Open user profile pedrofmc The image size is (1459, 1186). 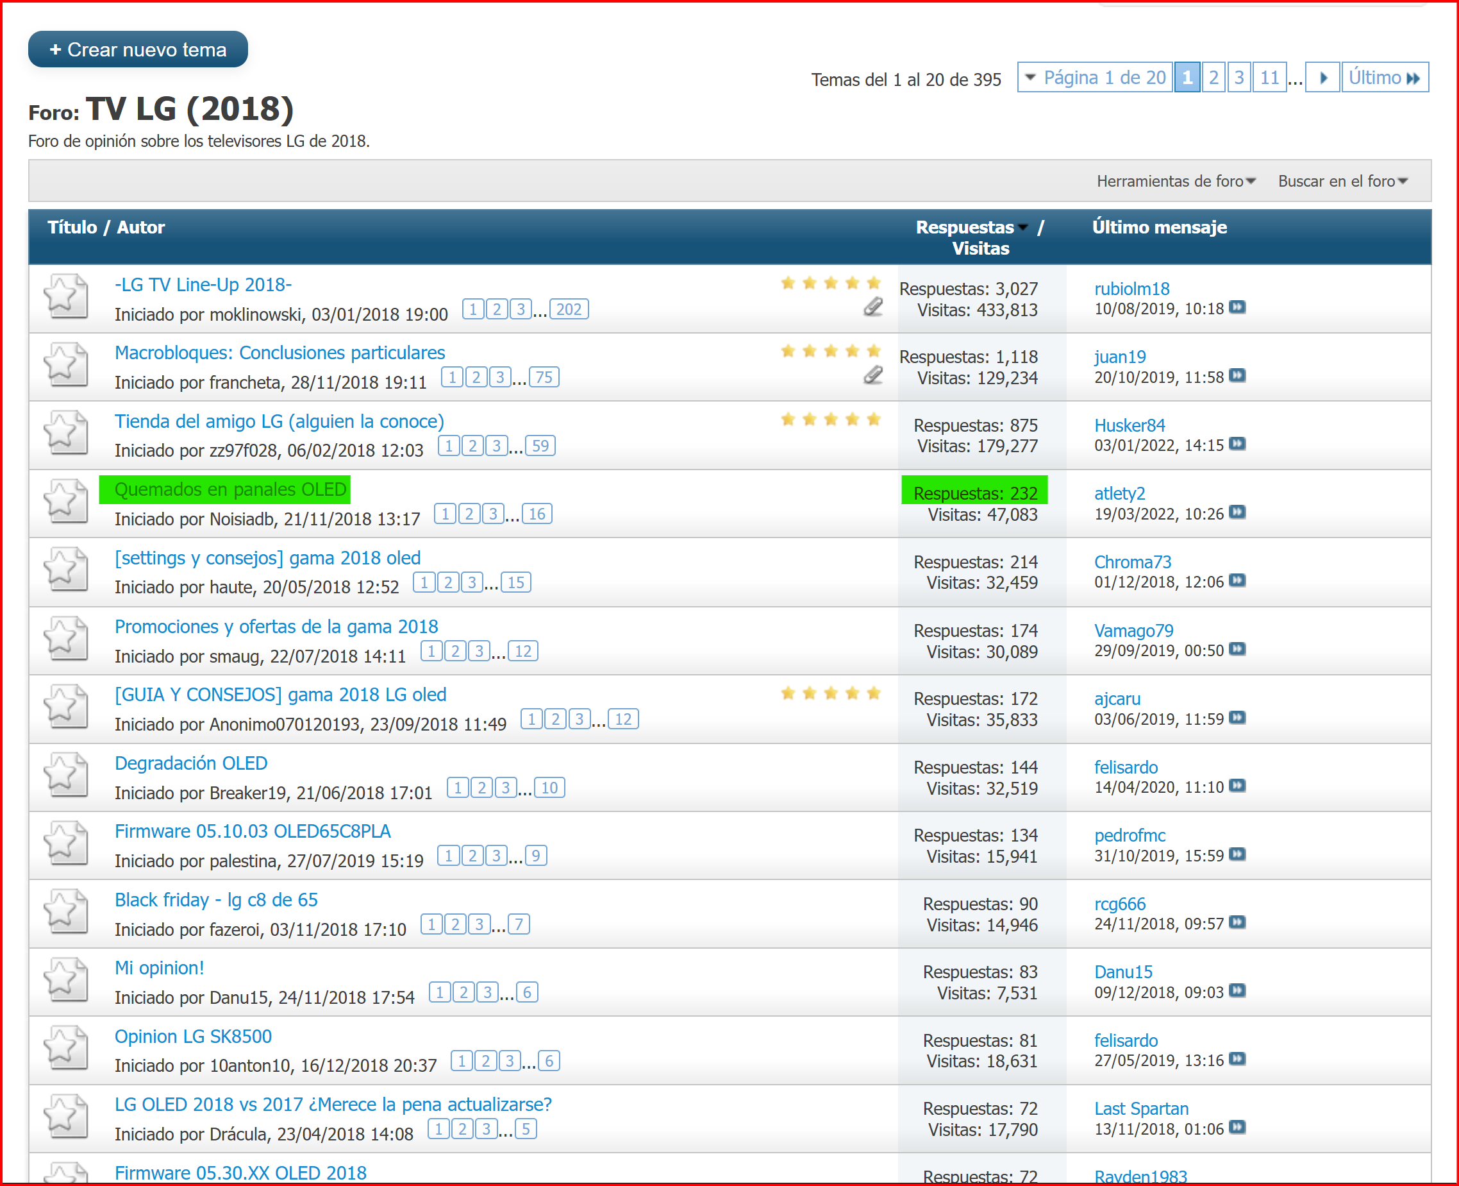(x=1130, y=836)
